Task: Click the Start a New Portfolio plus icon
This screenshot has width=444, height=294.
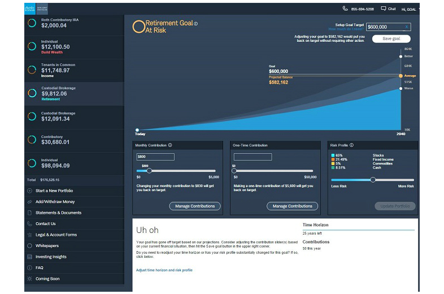Action: [x=30, y=191]
